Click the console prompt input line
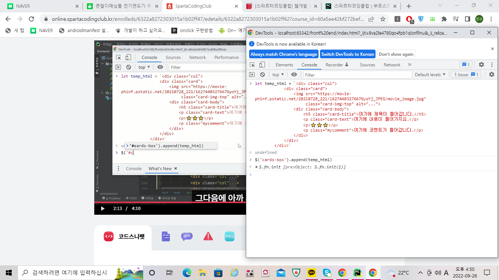The height and width of the screenshot is (280, 499). 374,175
